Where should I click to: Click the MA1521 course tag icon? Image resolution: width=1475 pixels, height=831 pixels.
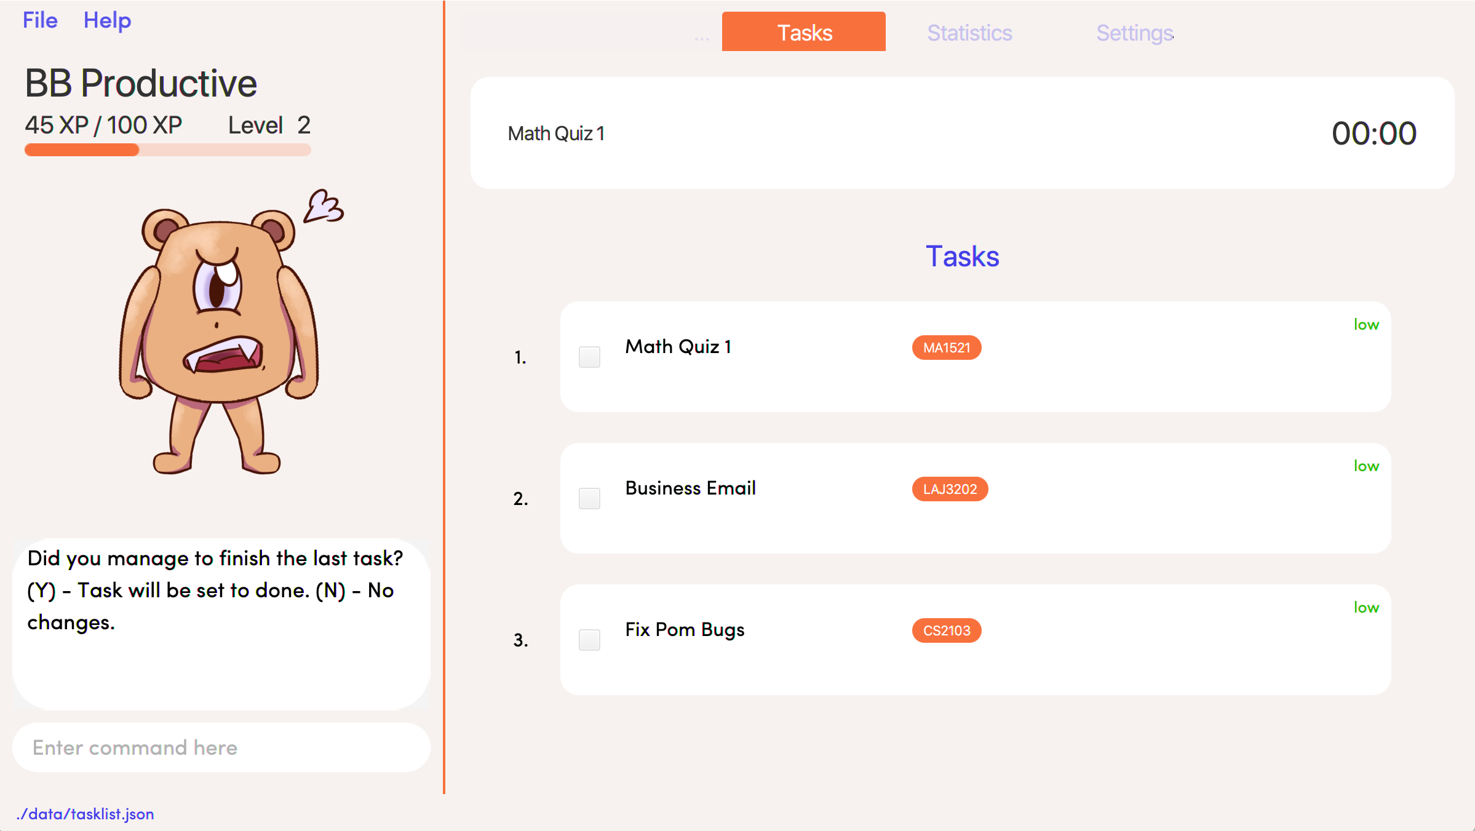point(946,348)
